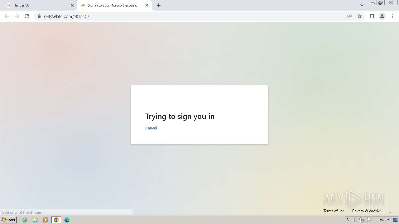Open the Terms of use link
Screen dimensions: 399x224
pos(334,211)
